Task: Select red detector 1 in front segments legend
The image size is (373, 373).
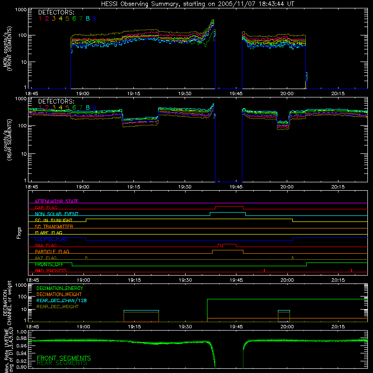Action: coord(40,19)
